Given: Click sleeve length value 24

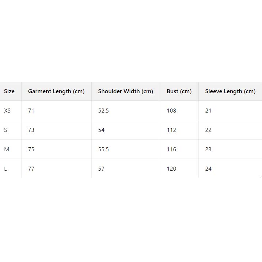Looking at the screenshot, I should pyautogui.click(x=208, y=169).
